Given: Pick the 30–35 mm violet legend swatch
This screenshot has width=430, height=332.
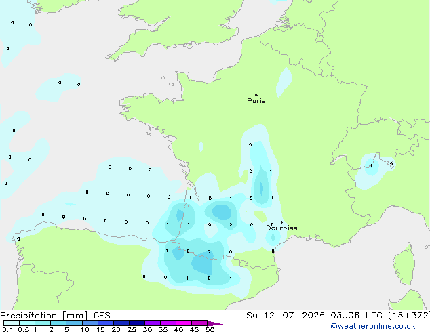Looking at the screenshot, I should point(153,323).
